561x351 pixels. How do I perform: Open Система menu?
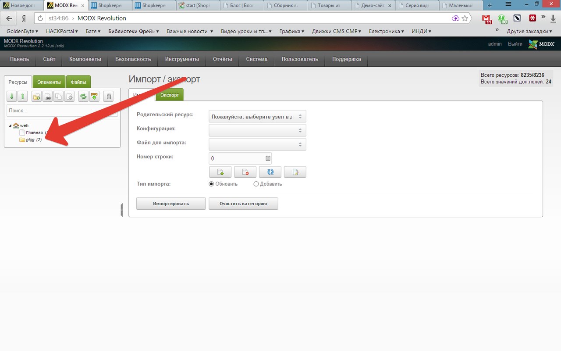click(256, 59)
